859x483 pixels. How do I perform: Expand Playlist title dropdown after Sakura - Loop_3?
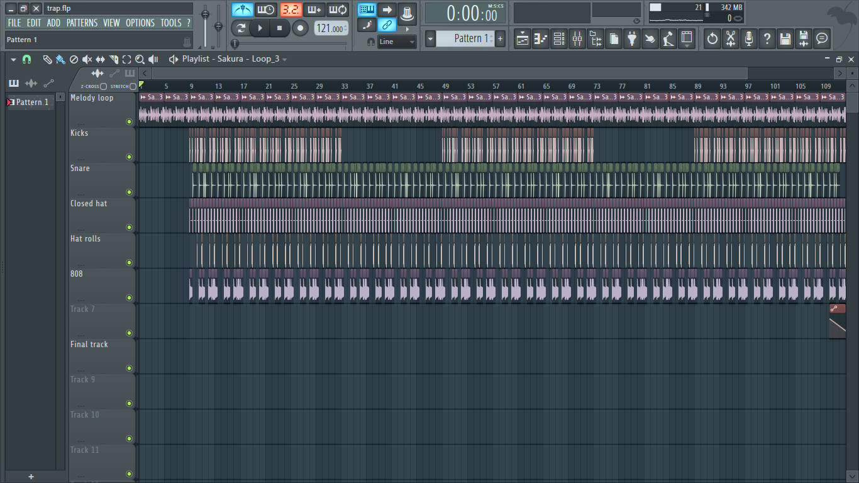point(285,59)
